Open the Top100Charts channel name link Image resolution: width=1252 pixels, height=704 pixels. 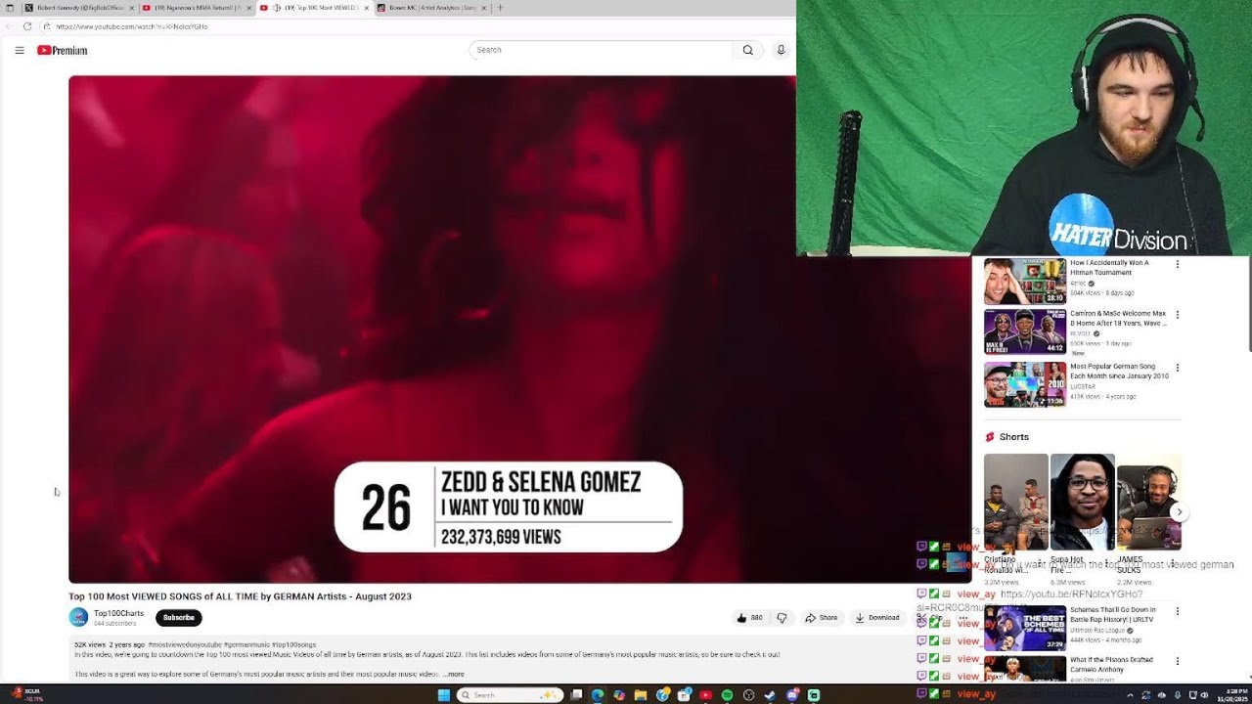coord(118,613)
